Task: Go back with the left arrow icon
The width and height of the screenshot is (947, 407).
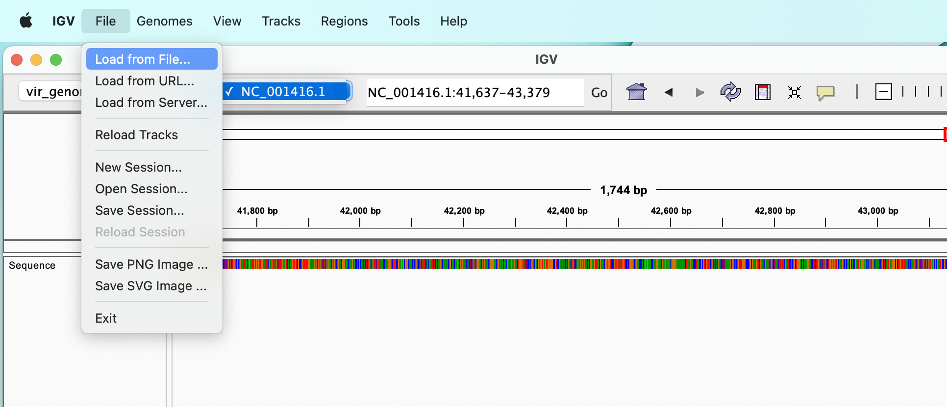Action: [x=669, y=92]
